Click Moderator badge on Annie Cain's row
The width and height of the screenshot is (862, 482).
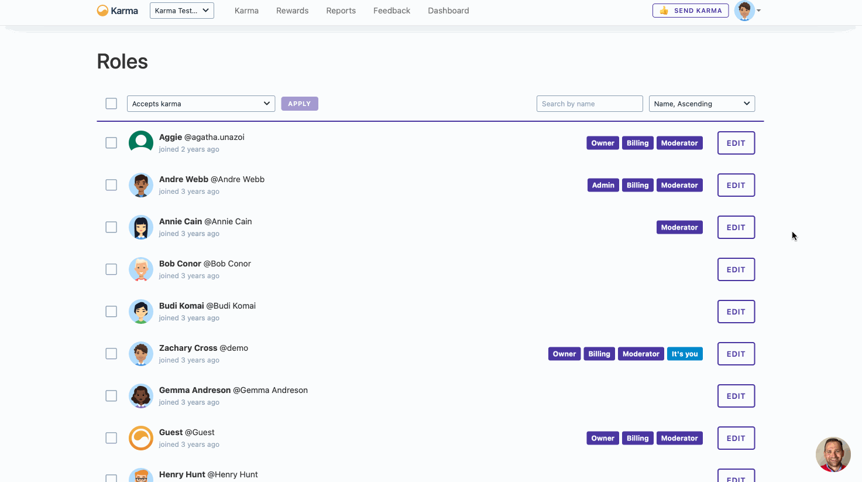coord(679,227)
